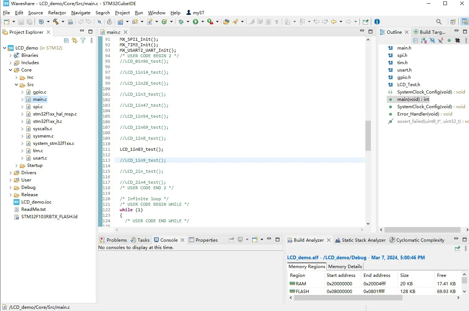Open the Project menu
469x311 pixels.
click(x=122, y=12)
